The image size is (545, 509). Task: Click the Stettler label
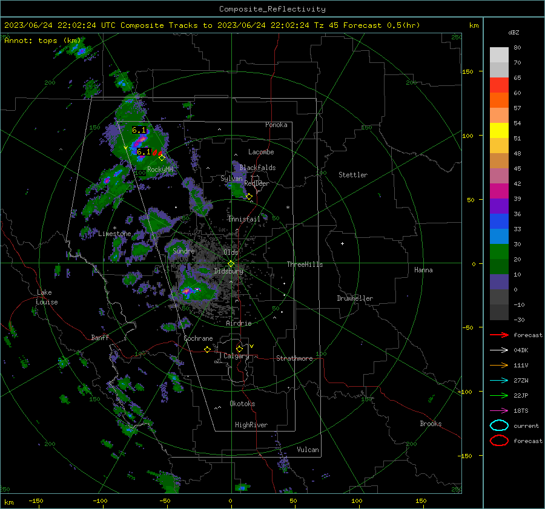pos(353,175)
